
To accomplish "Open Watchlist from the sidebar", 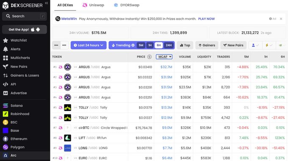I will pos(18,40).
